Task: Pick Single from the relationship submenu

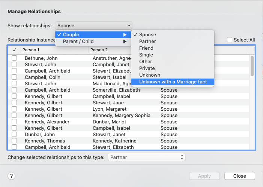Action: pos(146,55)
